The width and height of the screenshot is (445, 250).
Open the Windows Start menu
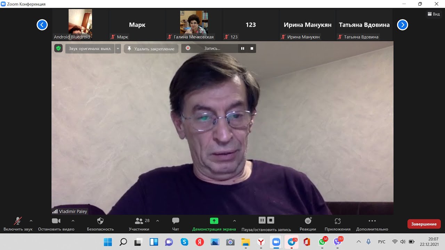tap(108, 242)
